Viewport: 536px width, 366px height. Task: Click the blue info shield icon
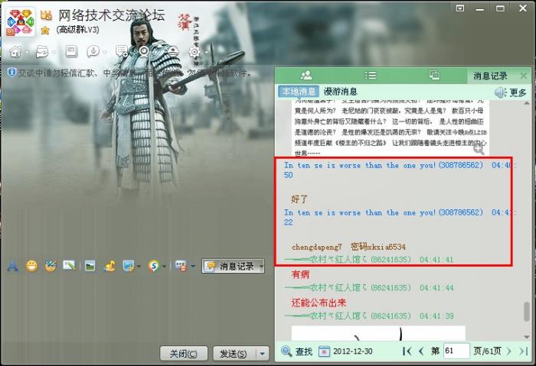point(11,72)
